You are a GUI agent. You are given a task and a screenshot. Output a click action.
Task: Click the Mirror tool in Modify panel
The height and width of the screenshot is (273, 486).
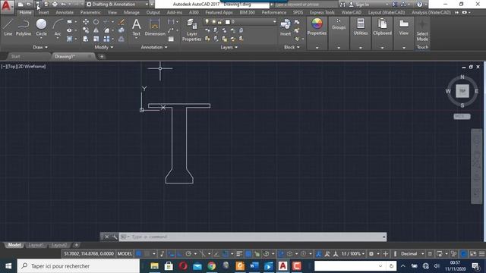96,30
